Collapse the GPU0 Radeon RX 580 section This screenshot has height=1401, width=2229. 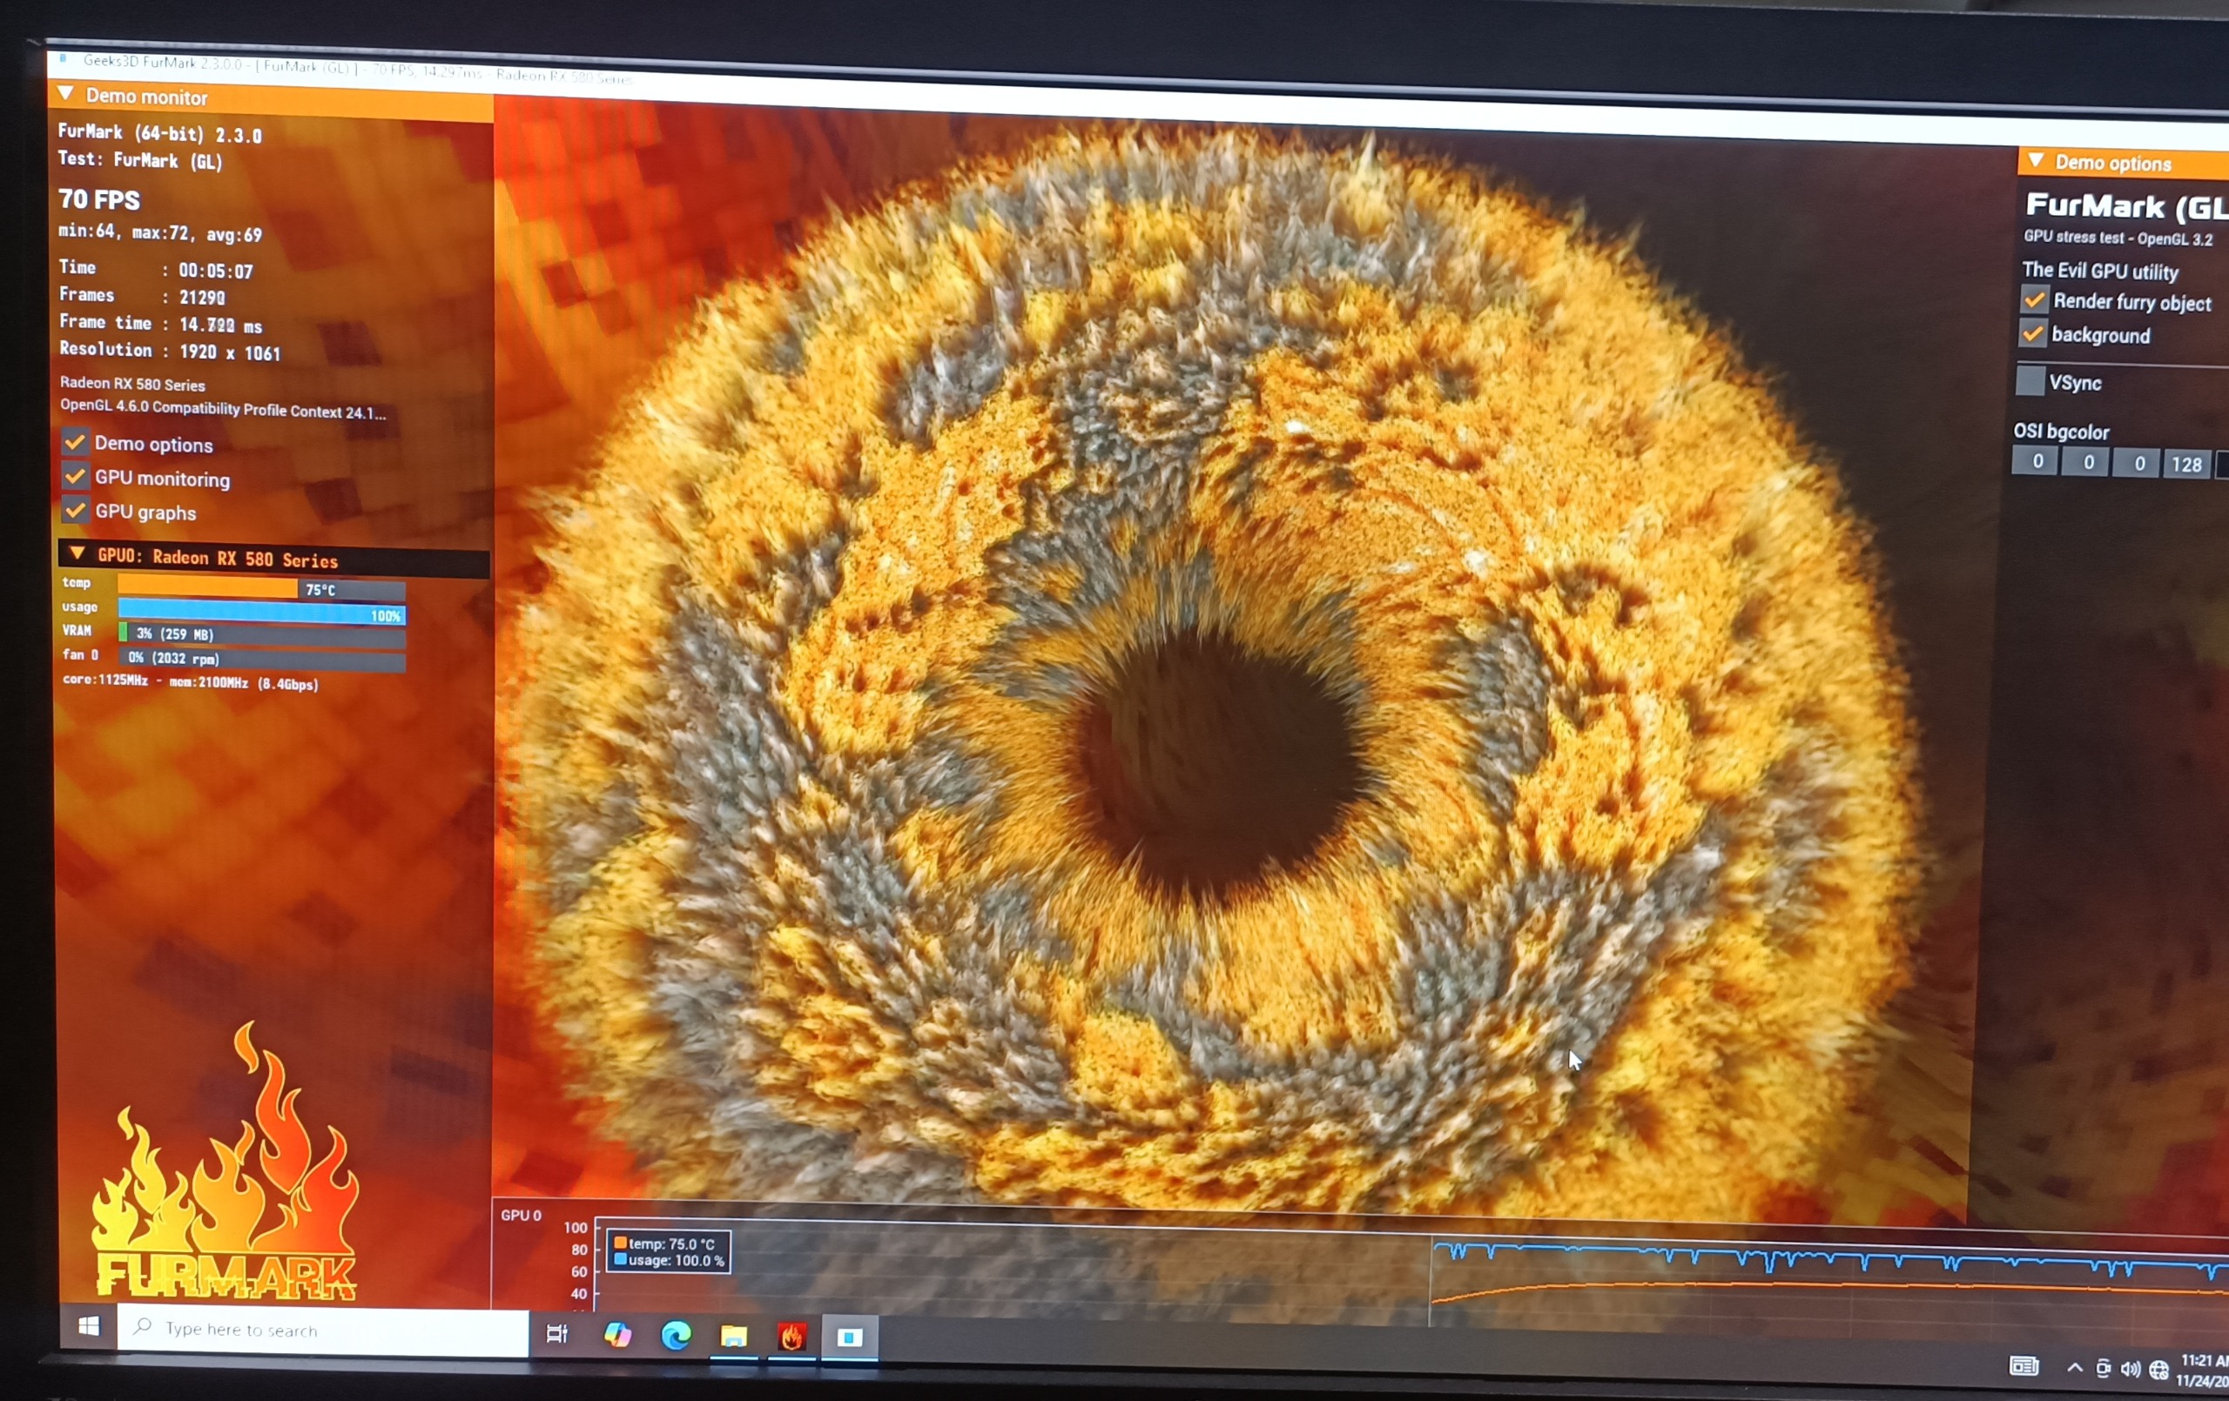[x=77, y=554]
